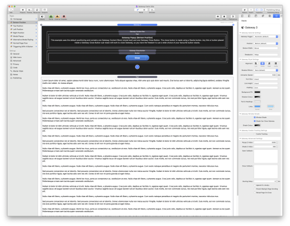The width and height of the screenshot is (290, 226).
Task: Select Left Position page
Action: [x=18, y=29]
